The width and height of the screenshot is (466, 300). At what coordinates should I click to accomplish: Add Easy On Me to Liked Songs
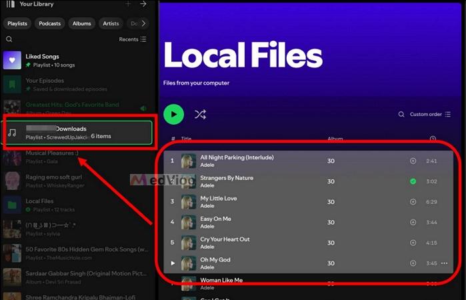pyautogui.click(x=413, y=223)
